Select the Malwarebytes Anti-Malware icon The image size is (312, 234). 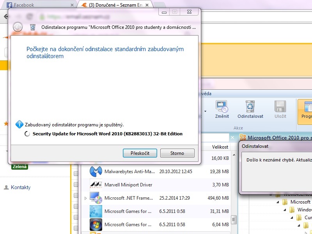click(x=96, y=171)
